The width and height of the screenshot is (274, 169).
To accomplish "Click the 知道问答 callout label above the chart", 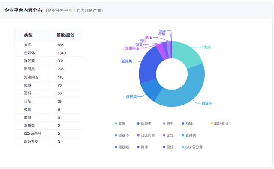I will click(132, 48).
